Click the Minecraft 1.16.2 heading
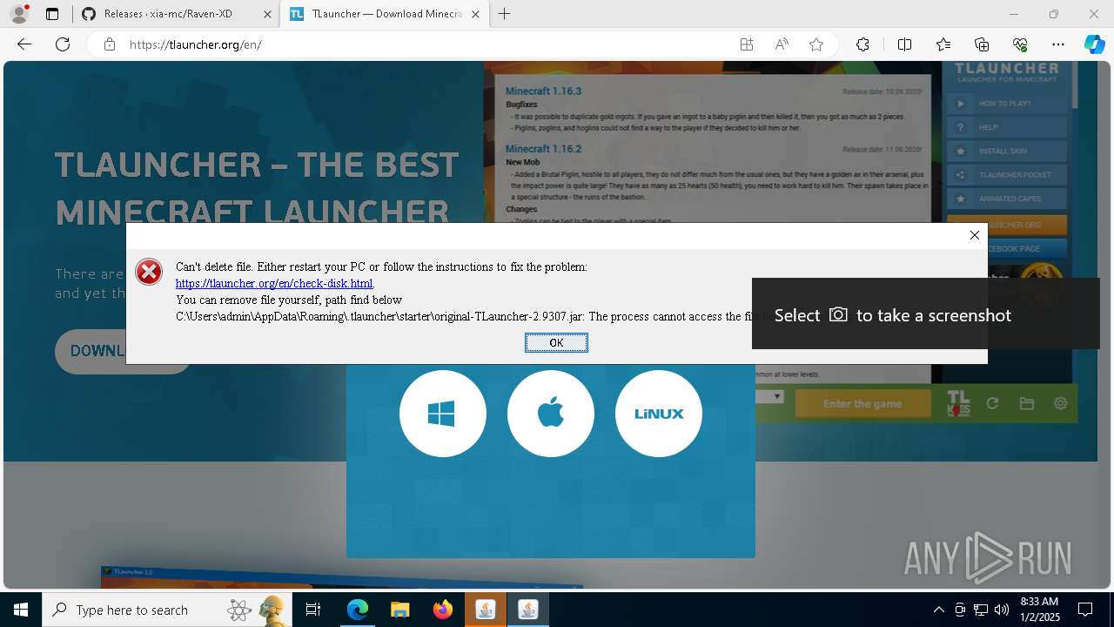The image size is (1114, 627). [x=543, y=149]
